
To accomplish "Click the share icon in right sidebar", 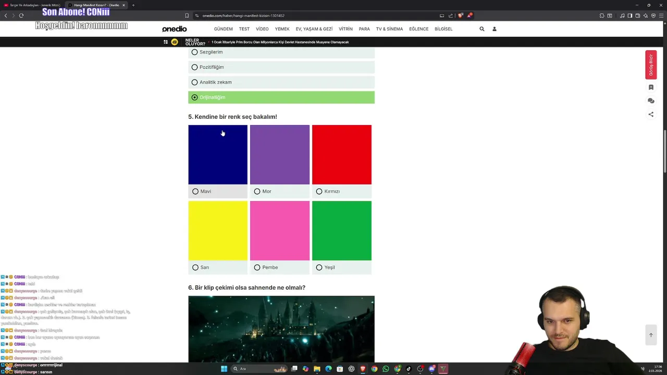I will [x=651, y=115].
